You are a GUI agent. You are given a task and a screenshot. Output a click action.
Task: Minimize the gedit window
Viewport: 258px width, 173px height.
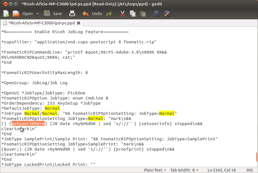(x=11, y=4)
